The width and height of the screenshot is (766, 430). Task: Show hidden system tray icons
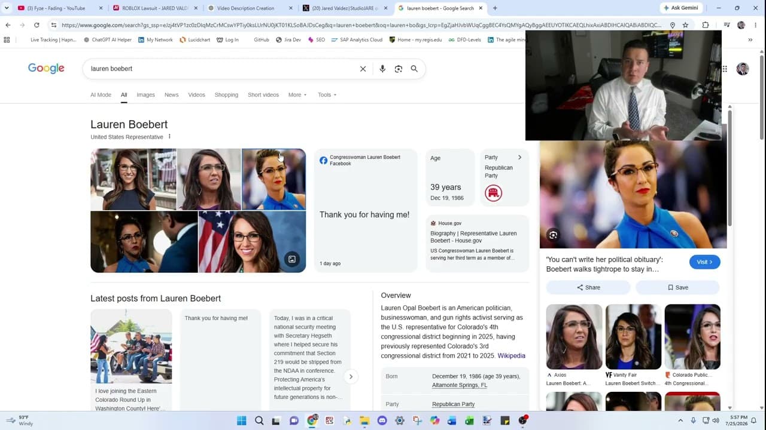680,420
